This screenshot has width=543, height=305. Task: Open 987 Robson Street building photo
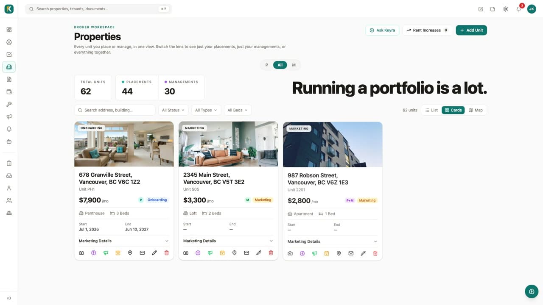pyautogui.click(x=333, y=144)
